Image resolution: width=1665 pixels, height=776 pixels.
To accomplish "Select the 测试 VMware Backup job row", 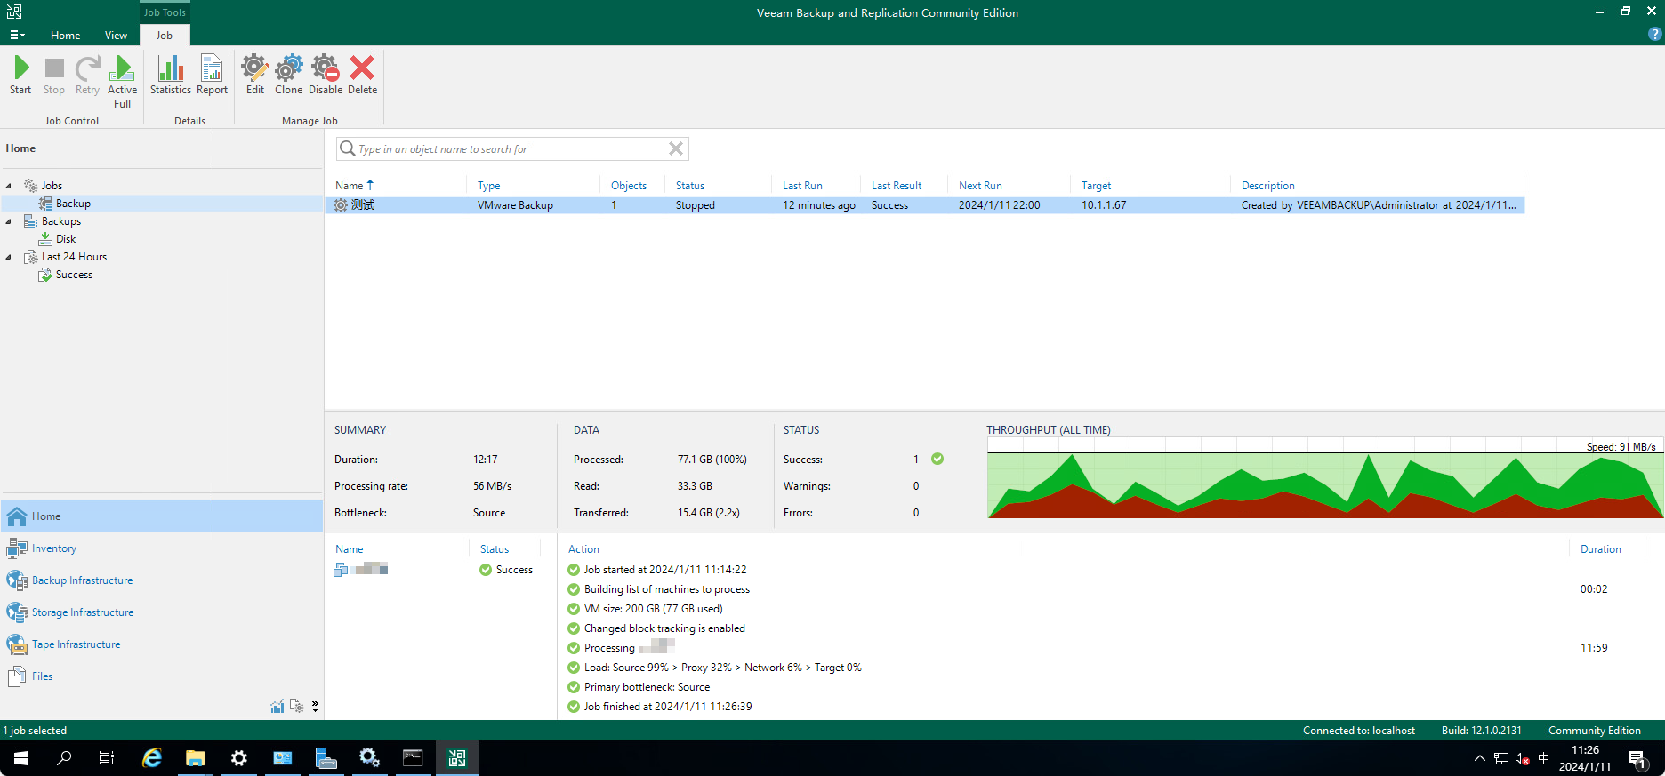I will [x=925, y=205].
